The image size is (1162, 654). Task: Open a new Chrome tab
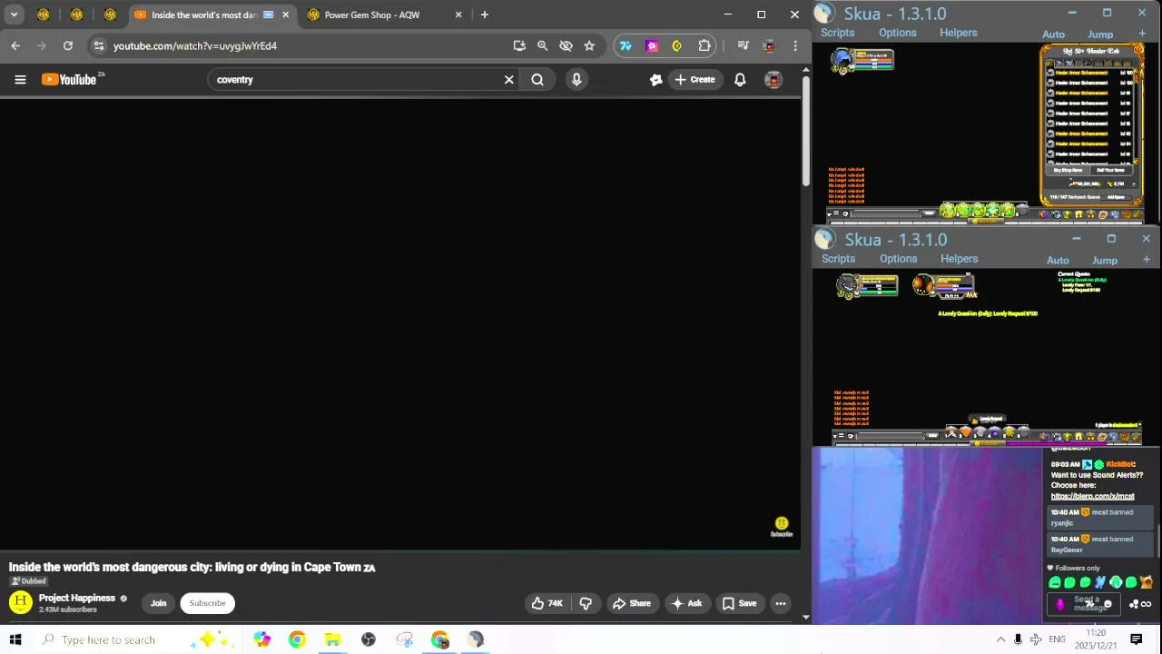(x=485, y=15)
